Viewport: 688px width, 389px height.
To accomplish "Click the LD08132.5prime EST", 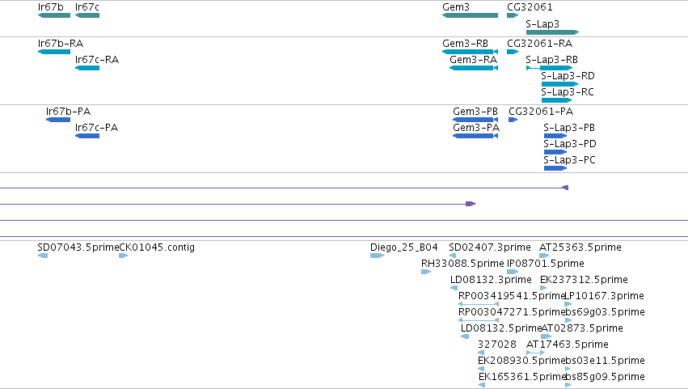I will point(465,336).
